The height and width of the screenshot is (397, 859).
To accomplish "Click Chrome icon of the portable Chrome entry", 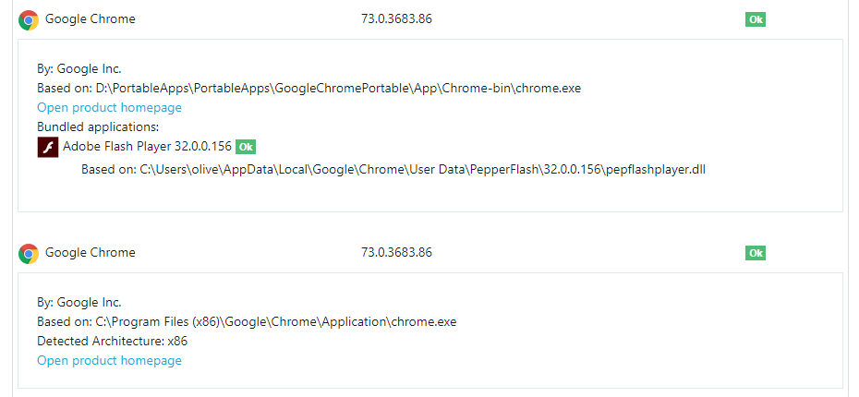I will 29,20.
